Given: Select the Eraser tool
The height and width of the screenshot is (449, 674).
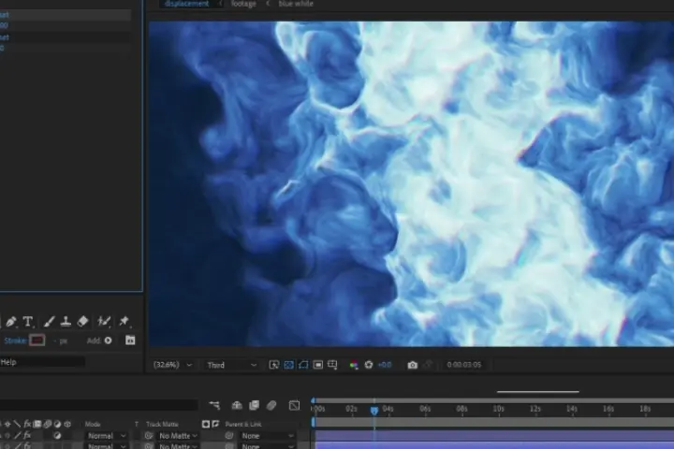Looking at the screenshot, I should pyautogui.click(x=82, y=322).
